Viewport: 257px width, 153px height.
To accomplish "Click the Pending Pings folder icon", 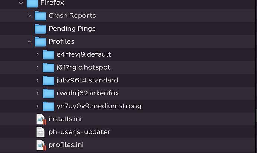I will (x=40, y=29).
